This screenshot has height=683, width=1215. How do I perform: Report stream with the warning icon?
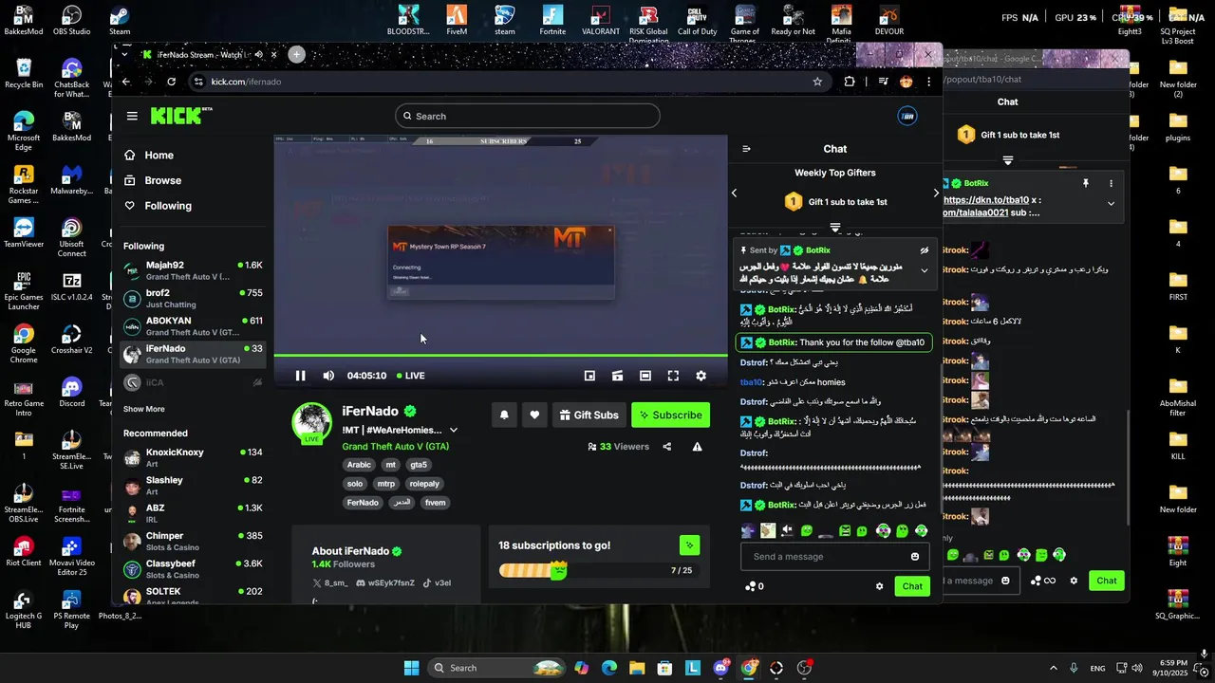(698, 447)
